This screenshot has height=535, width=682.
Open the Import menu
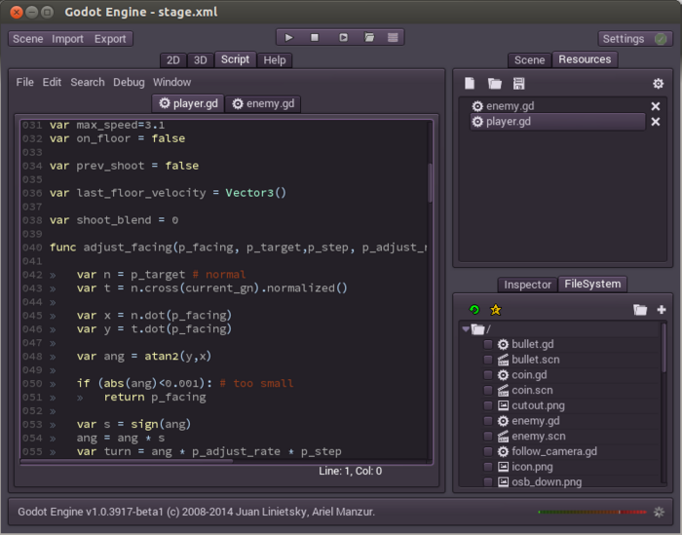(67, 39)
